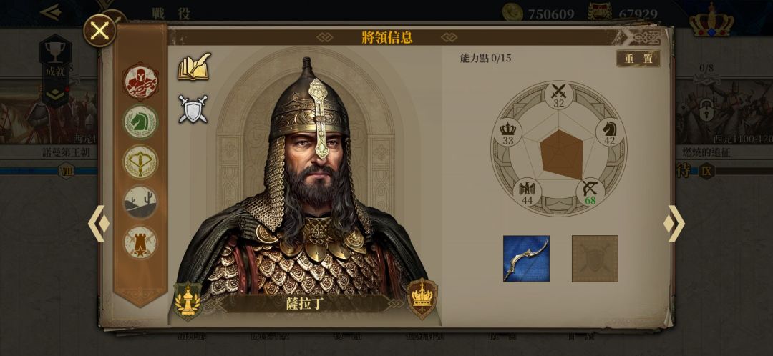Viewport: 773px width, 356px height.
Task: Click the bow archery stat valued 68
Action: (590, 192)
